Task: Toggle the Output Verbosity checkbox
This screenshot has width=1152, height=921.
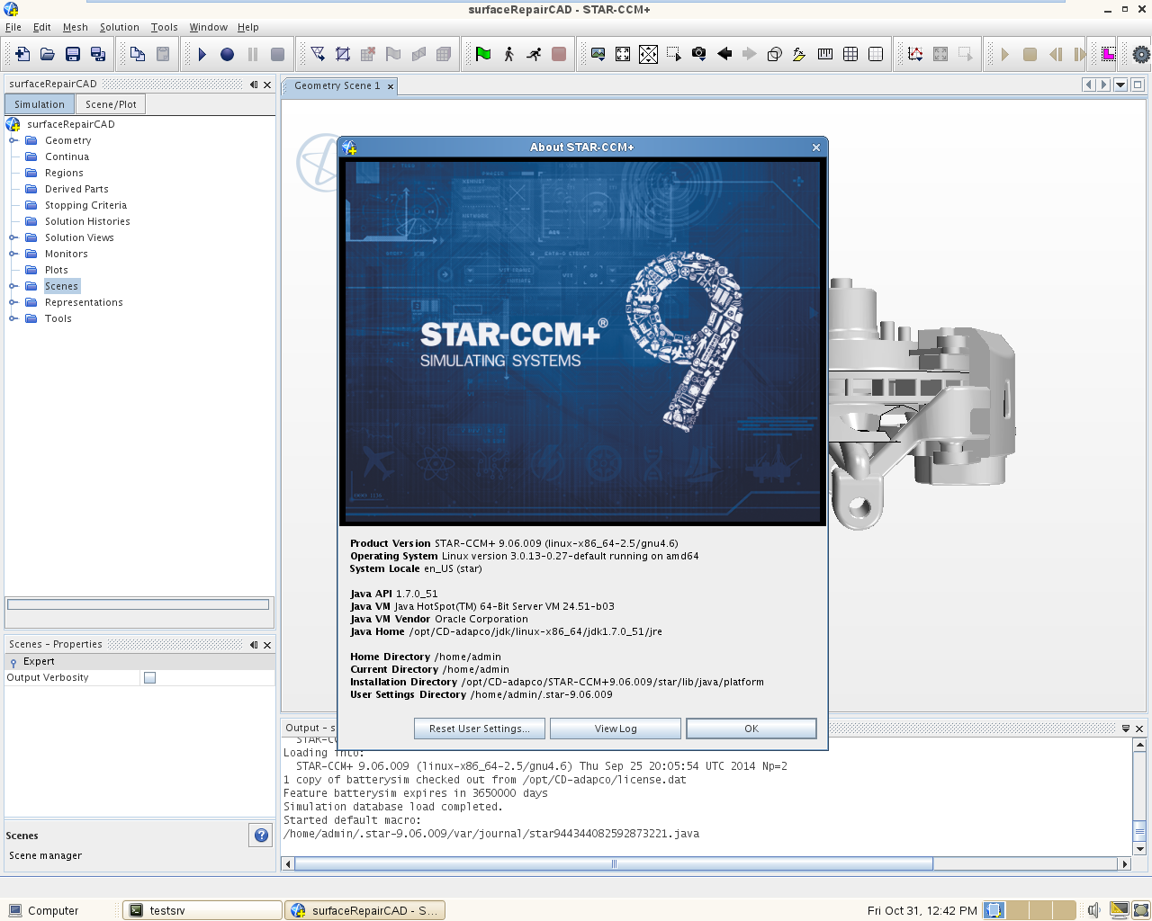Action: click(x=150, y=678)
